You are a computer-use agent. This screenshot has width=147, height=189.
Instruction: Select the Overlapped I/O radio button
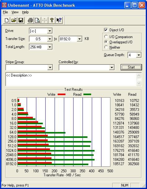point(106,42)
